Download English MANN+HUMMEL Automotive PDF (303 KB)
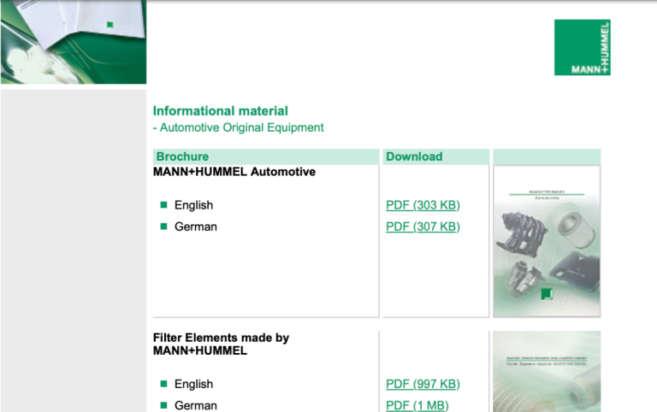 click(423, 205)
